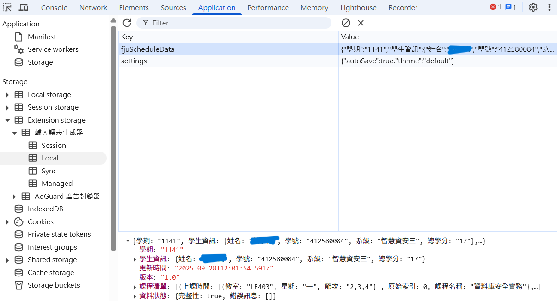Screen dimensions: 557x301
Task: Toggle the device toolbar icon
Action: [23, 7]
